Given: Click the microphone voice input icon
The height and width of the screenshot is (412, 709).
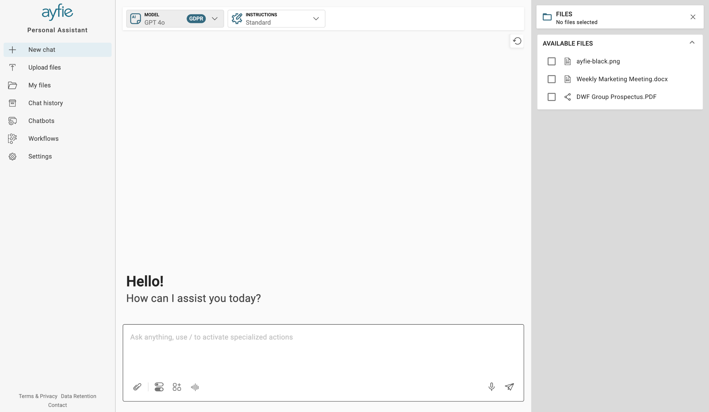Looking at the screenshot, I should (x=492, y=387).
